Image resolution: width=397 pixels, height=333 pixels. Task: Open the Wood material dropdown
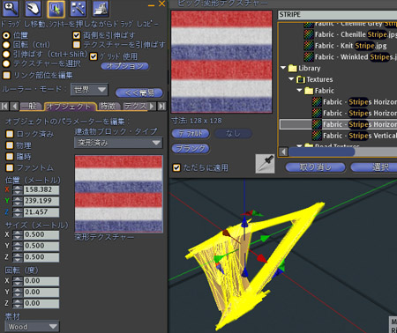pyautogui.click(x=32, y=327)
